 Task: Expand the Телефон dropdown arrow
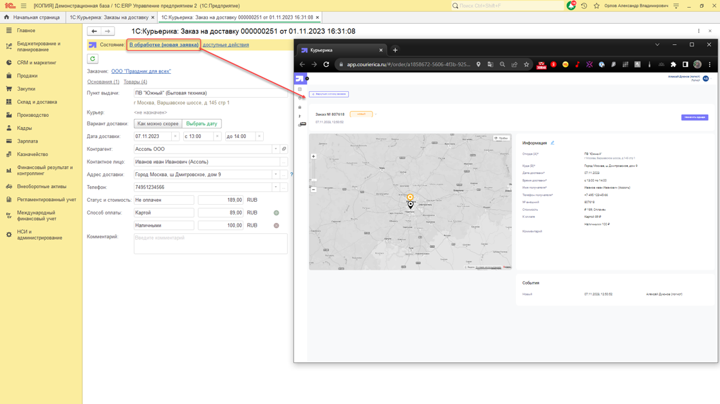tap(276, 188)
